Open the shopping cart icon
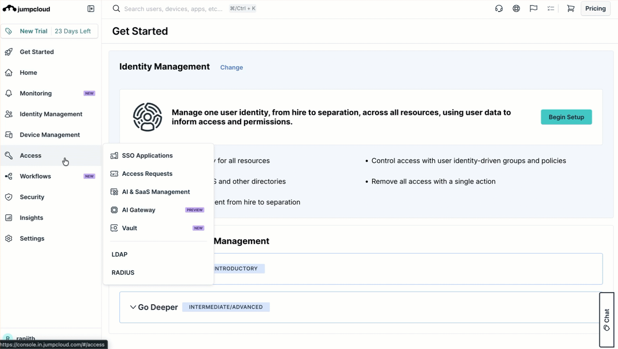The width and height of the screenshot is (618, 349). (571, 9)
